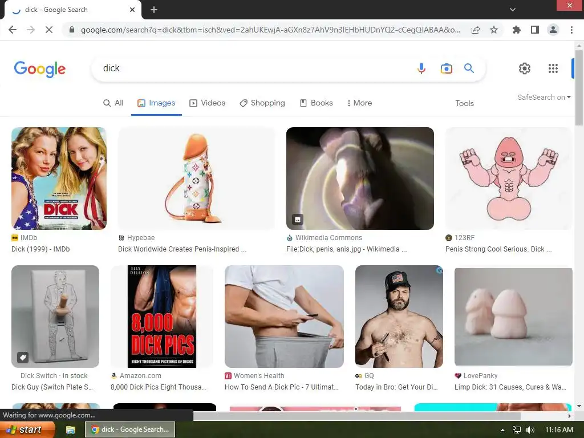Viewport: 584px width, 438px height.
Task: Click the Amazon.com source link
Action: click(136, 376)
